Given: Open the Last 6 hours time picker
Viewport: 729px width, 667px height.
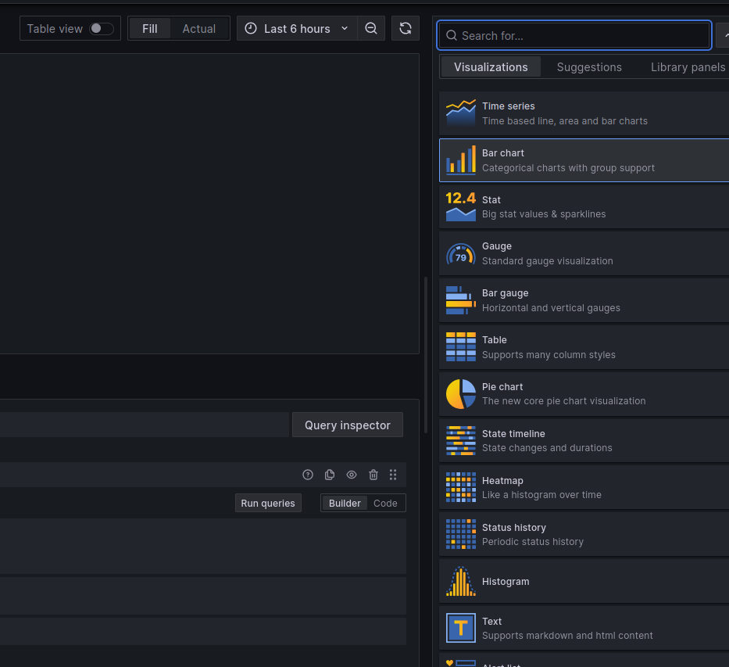Looking at the screenshot, I should coord(296,28).
